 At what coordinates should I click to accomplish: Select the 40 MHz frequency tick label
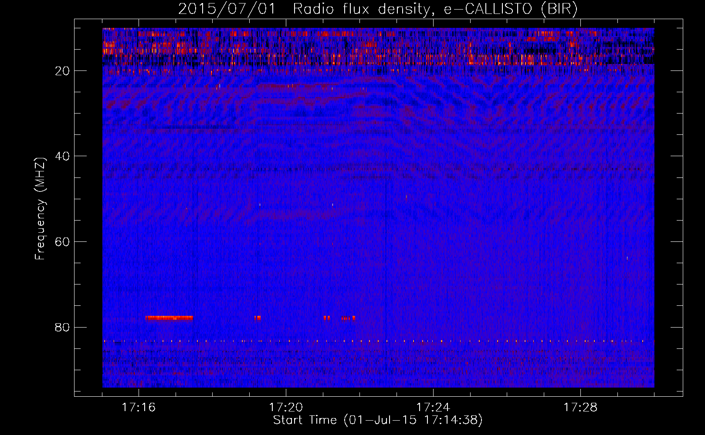click(x=62, y=156)
